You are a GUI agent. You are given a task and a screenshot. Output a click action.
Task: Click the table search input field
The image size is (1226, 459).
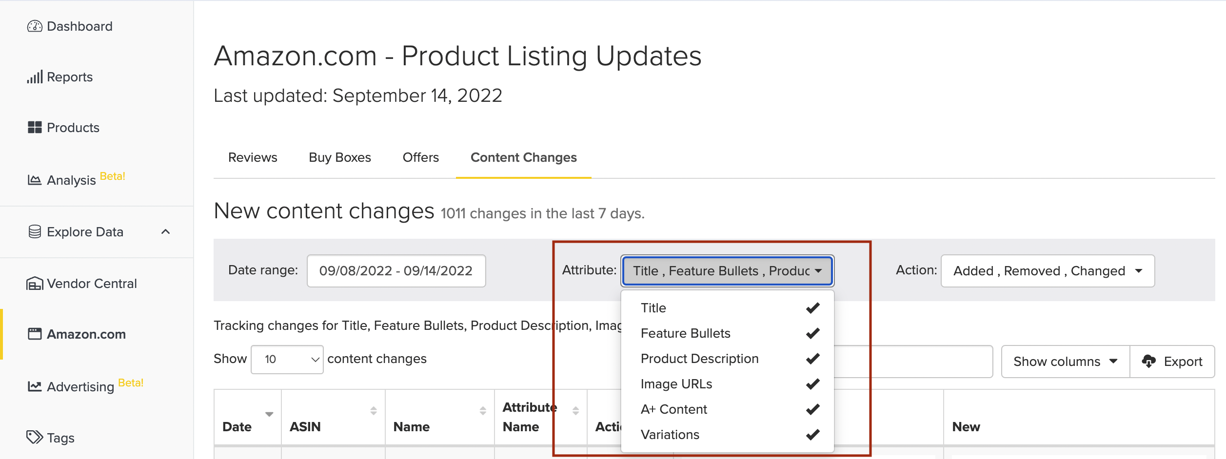pos(913,362)
